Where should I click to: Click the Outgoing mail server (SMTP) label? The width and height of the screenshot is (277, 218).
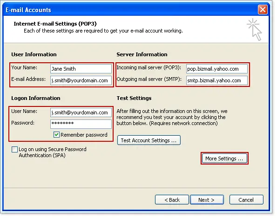pos(149,79)
